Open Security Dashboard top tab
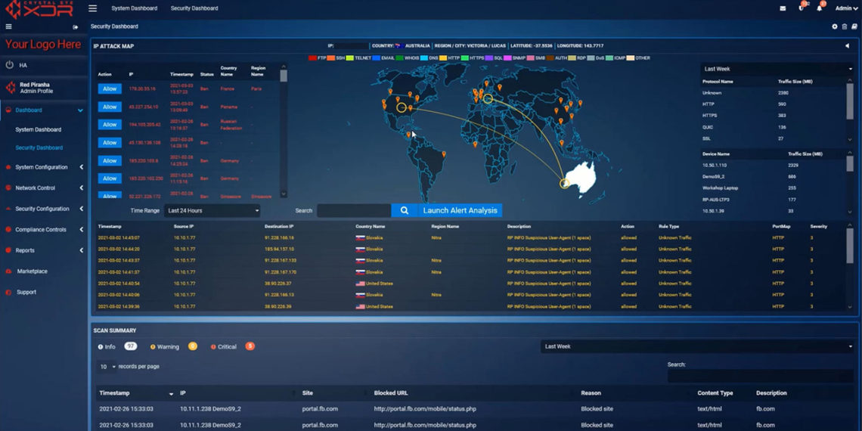The image size is (862, 431). coord(194,8)
